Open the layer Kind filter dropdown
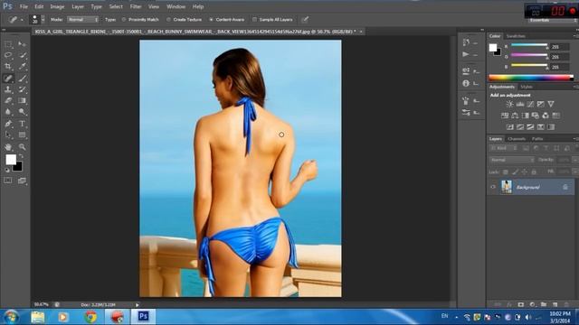Screen dimensions: 579x325 tap(504, 148)
